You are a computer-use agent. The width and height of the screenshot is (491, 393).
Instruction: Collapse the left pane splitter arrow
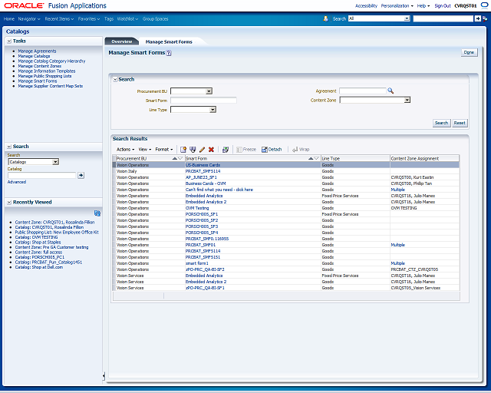[x=104, y=376]
